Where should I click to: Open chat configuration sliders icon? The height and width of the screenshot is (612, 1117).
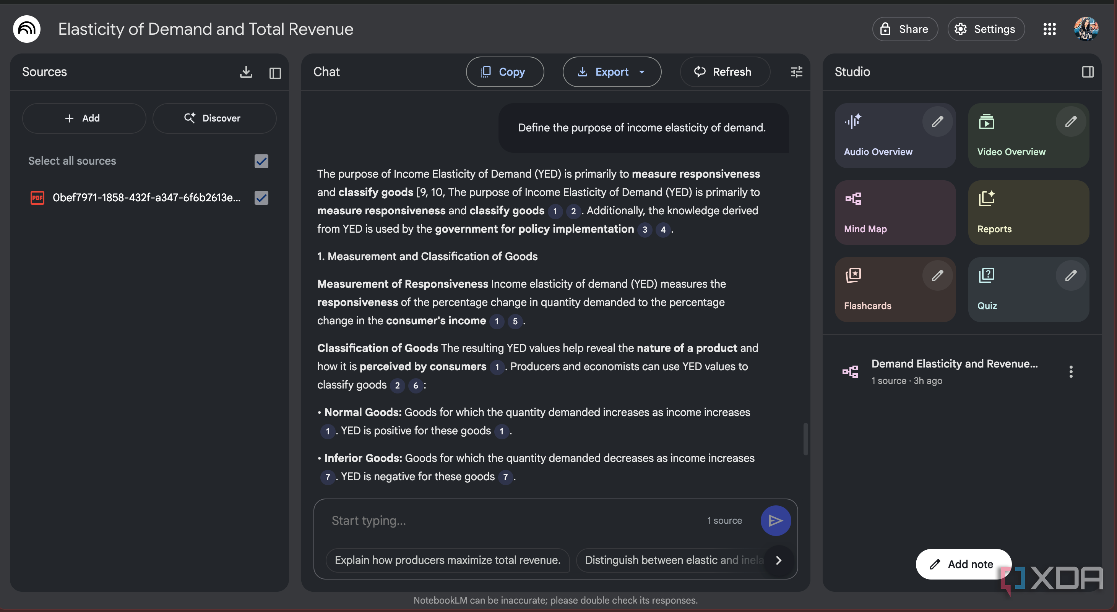[x=797, y=72]
